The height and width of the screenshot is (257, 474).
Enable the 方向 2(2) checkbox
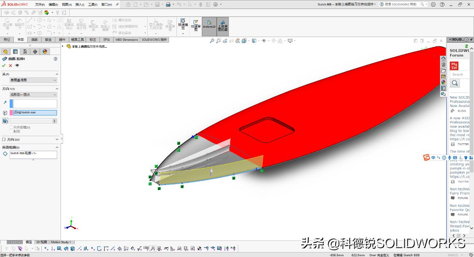tap(4, 140)
